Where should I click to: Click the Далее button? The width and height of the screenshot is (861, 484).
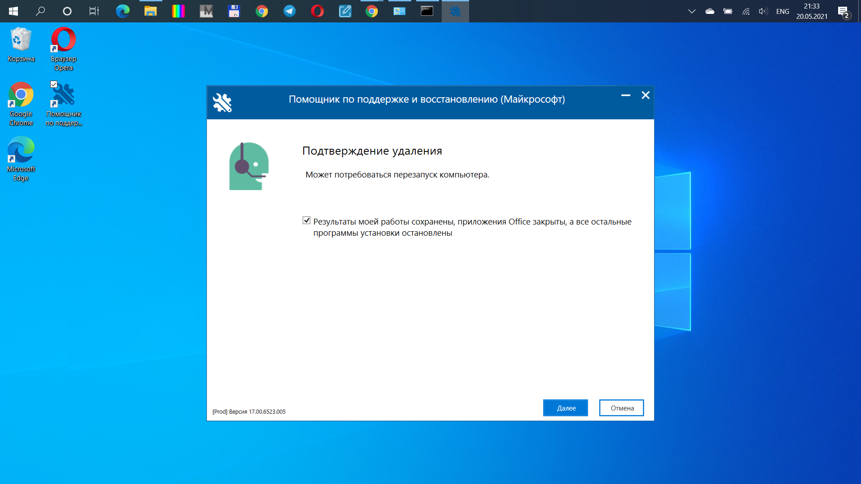(565, 408)
